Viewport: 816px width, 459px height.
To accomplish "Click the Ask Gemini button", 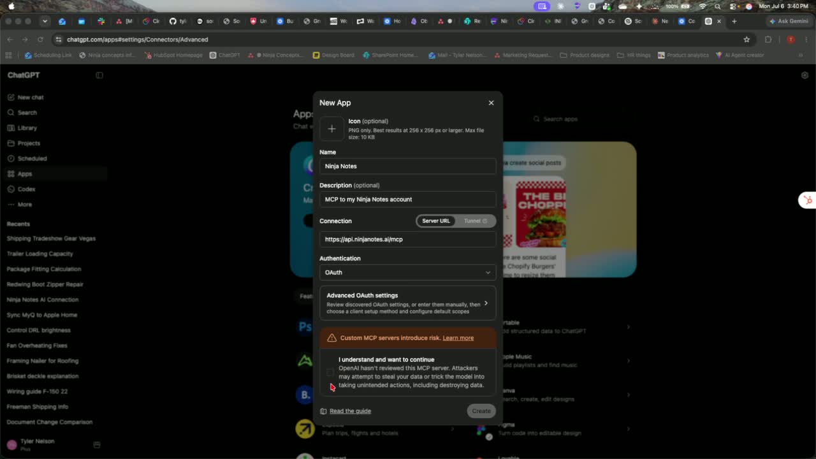I will point(789,21).
